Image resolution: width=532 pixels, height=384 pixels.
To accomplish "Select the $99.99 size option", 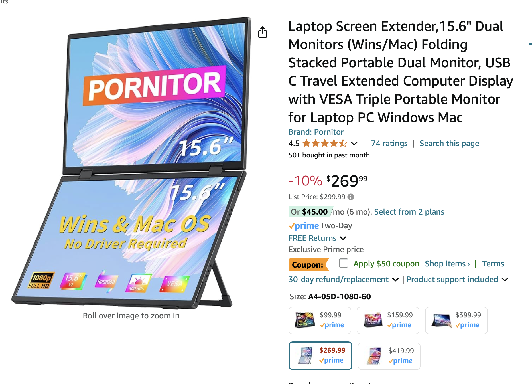I will 320,320.
